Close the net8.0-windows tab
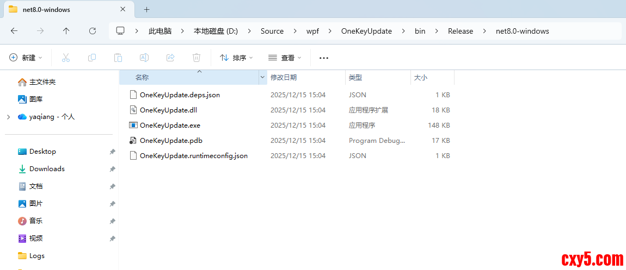This screenshot has width=626, height=270. coord(122,9)
